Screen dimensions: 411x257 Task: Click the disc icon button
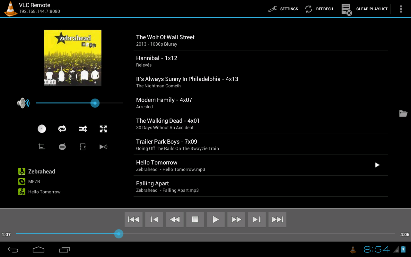click(42, 129)
